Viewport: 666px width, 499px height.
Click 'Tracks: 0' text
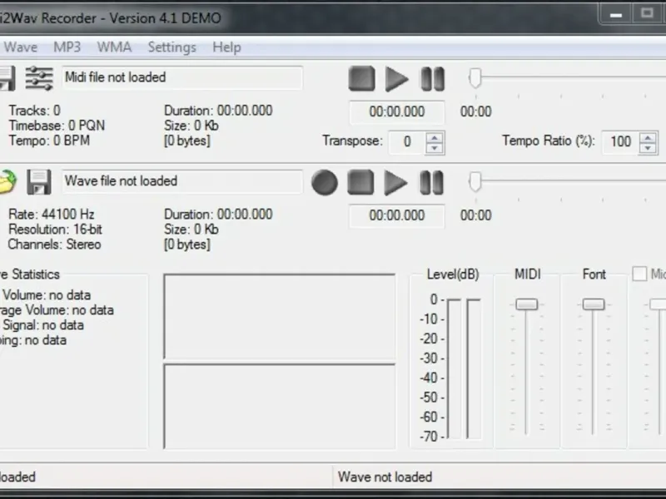coord(35,111)
